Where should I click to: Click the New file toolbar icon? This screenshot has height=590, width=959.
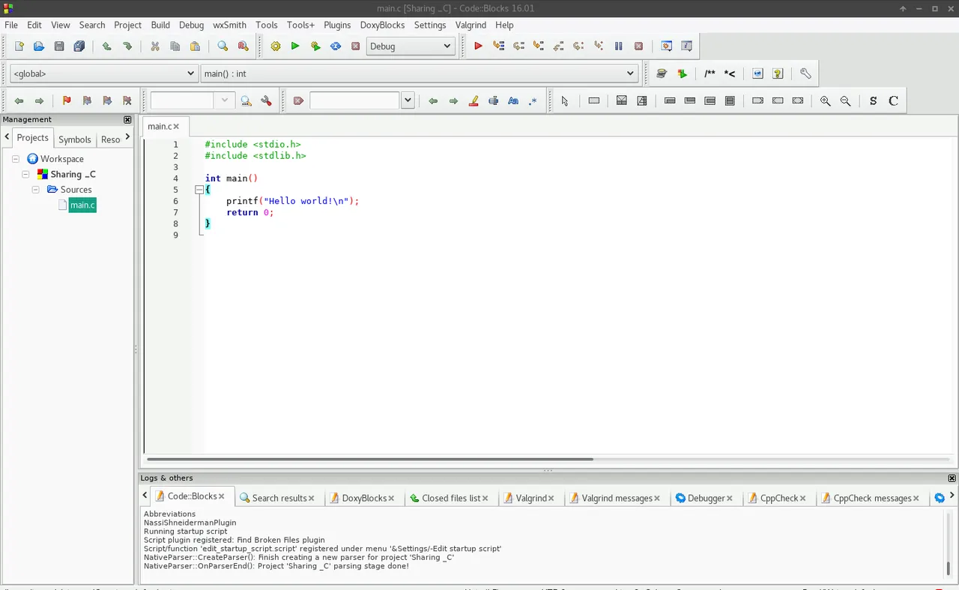pyautogui.click(x=19, y=46)
